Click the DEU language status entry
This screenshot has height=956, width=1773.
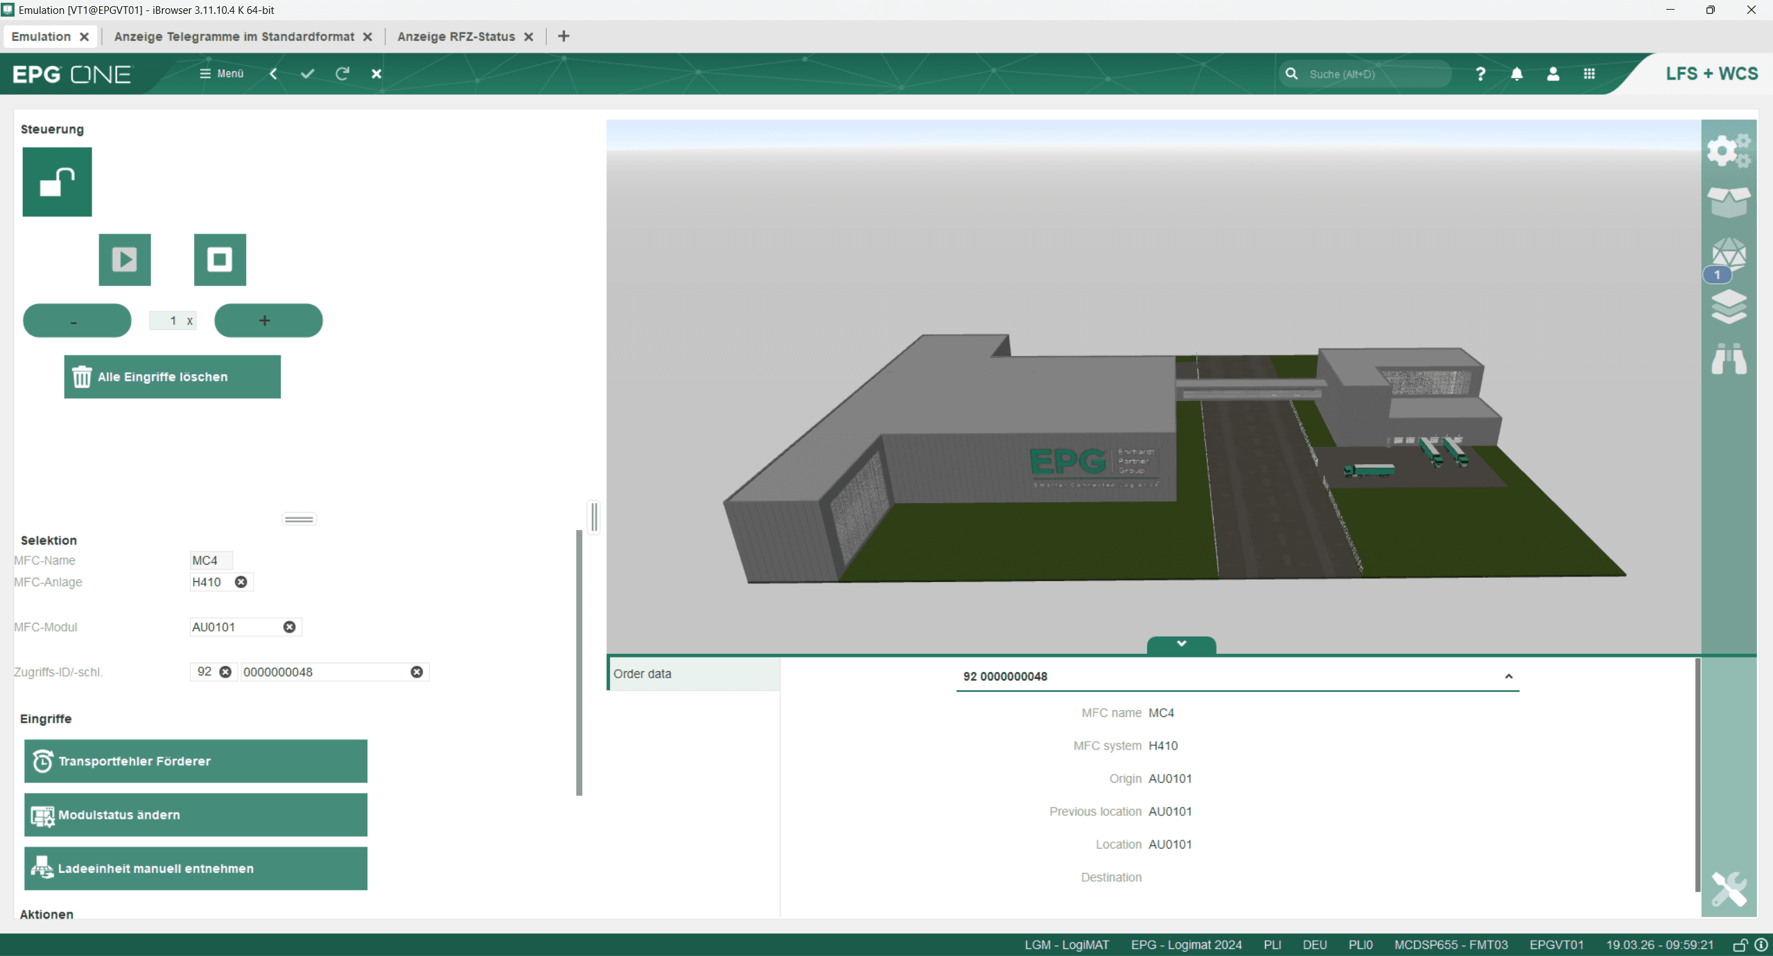pyautogui.click(x=1314, y=945)
